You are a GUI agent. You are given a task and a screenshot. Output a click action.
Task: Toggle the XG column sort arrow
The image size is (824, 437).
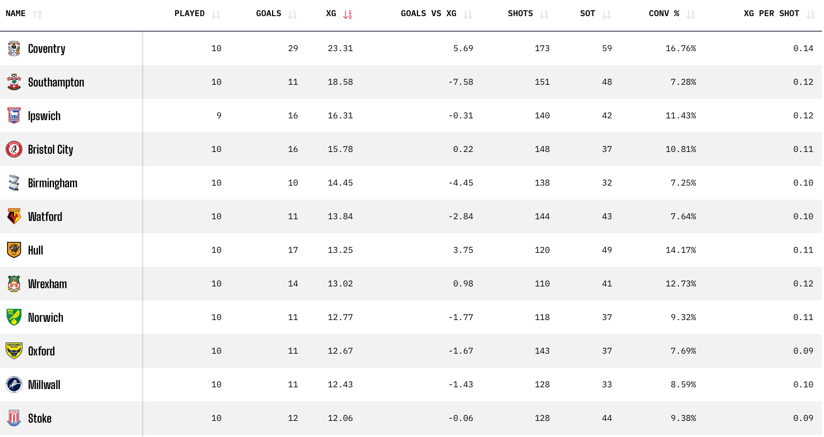(347, 14)
